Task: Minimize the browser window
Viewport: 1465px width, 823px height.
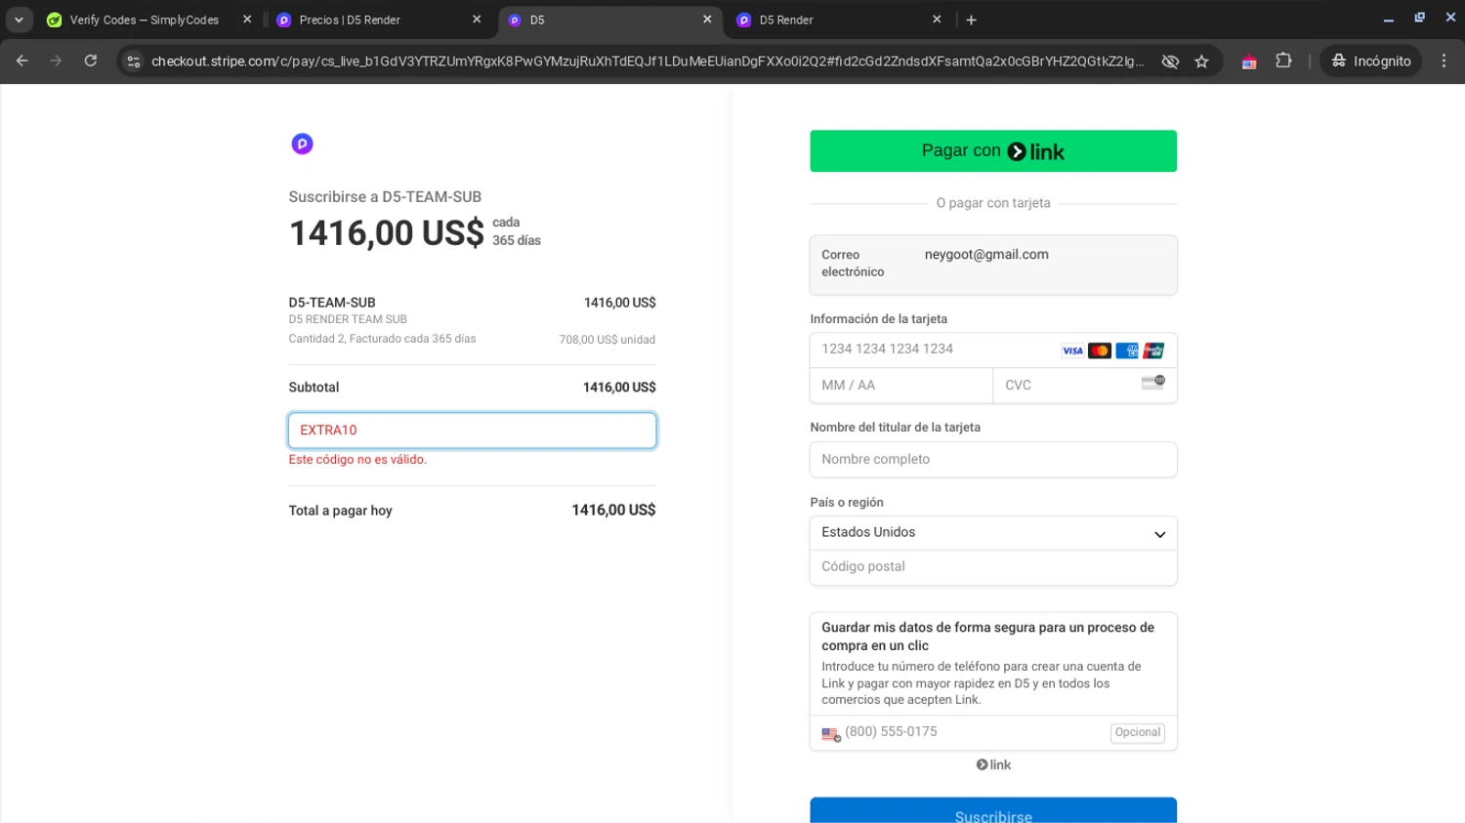Action: [1388, 19]
